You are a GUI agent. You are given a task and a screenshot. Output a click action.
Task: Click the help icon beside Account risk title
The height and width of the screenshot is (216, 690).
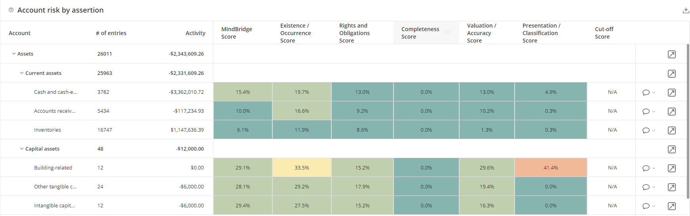coord(11,10)
